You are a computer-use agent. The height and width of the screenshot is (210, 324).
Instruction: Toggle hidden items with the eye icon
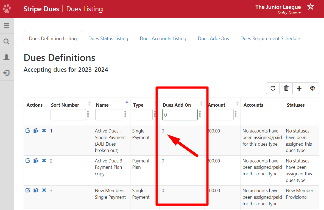click(x=312, y=88)
